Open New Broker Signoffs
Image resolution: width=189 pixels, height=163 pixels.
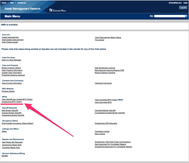(x=10, y=111)
